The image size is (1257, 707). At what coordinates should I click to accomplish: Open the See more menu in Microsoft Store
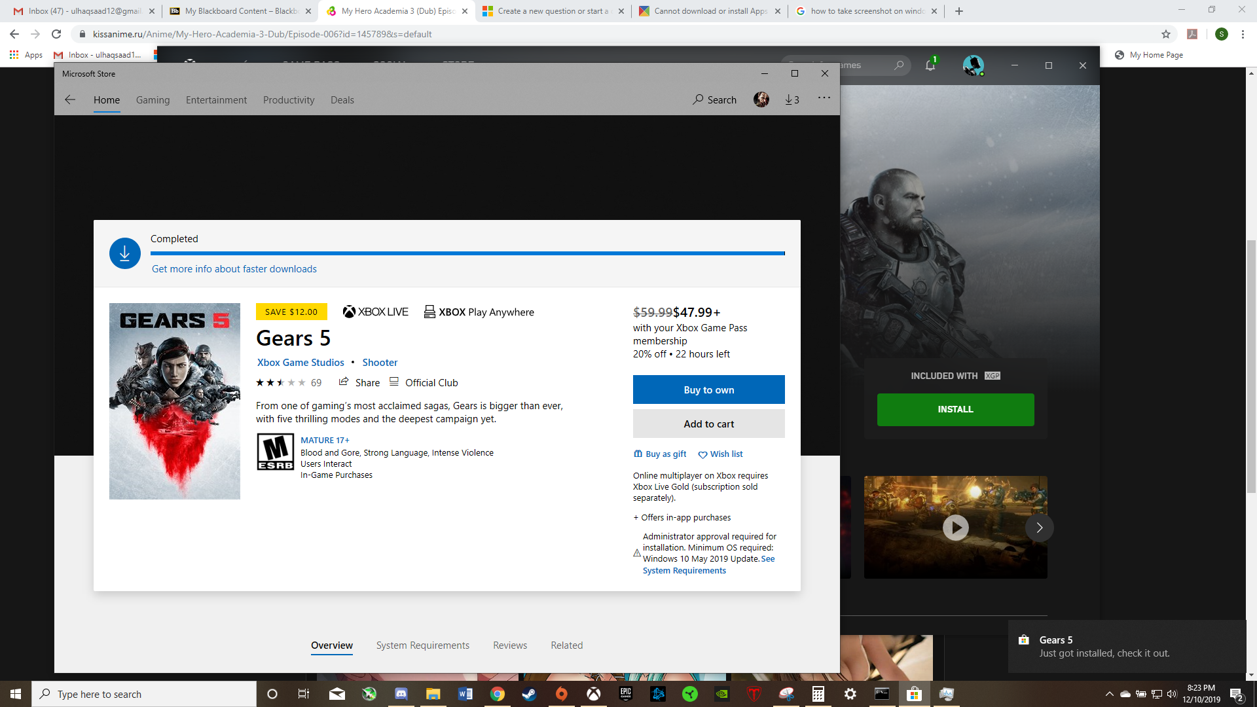tap(824, 98)
